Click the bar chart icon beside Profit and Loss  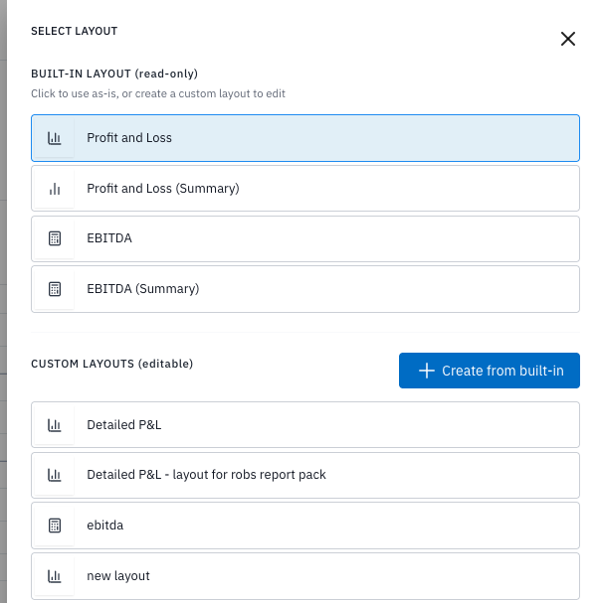point(55,138)
